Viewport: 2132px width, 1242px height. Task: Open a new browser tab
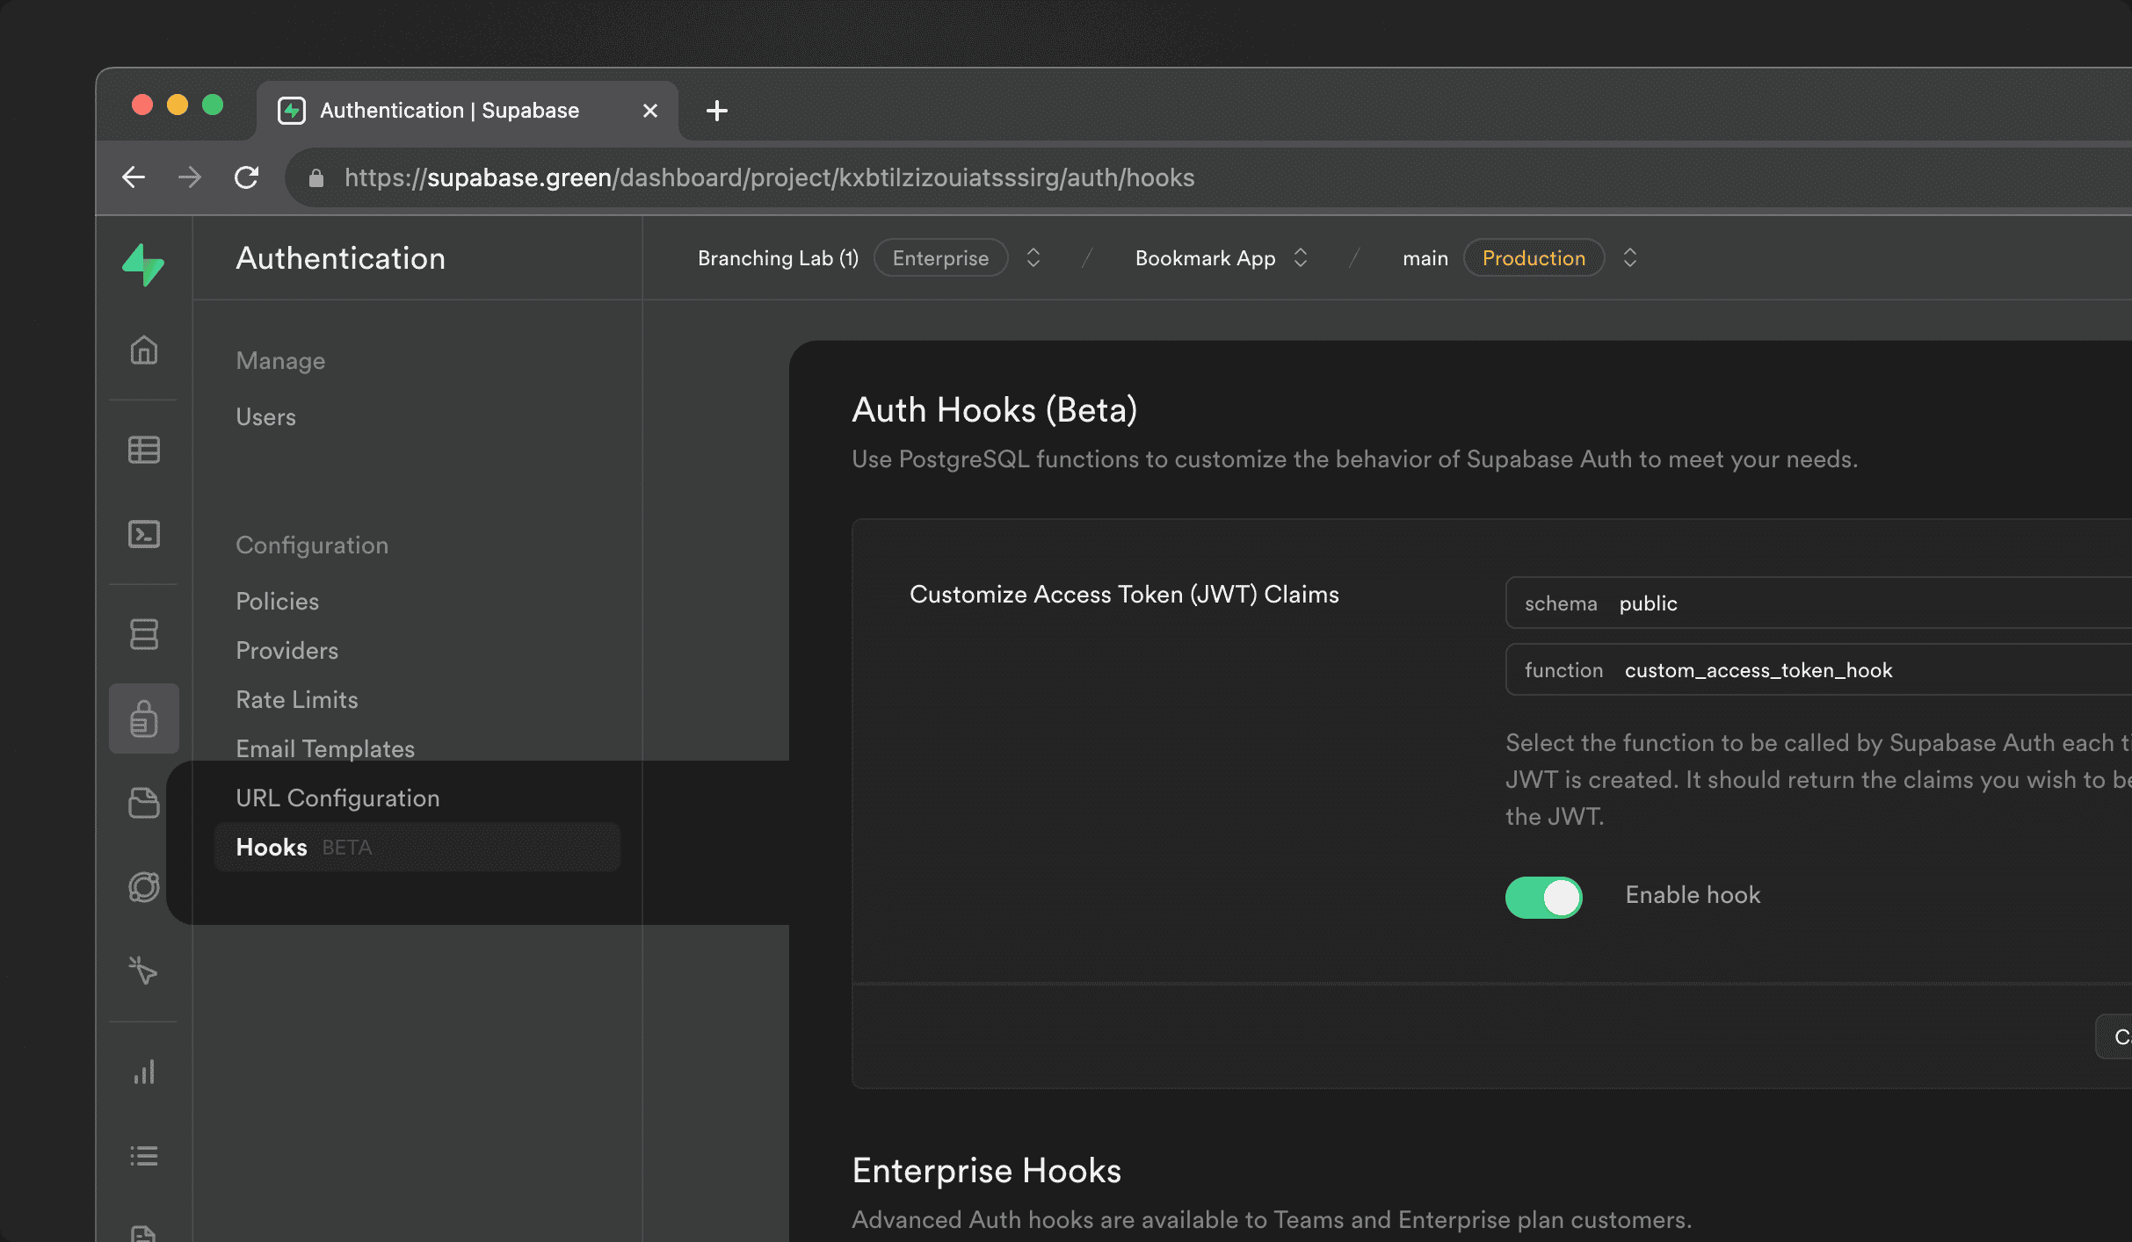click(717, 111)
